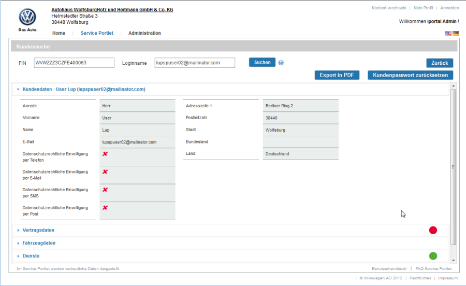Click into the FIN input field

coord(74,63)
